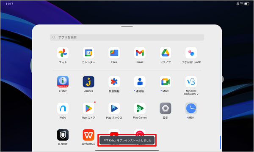Open the WPS Office app

pyautogui.click(x=88, y=135)
